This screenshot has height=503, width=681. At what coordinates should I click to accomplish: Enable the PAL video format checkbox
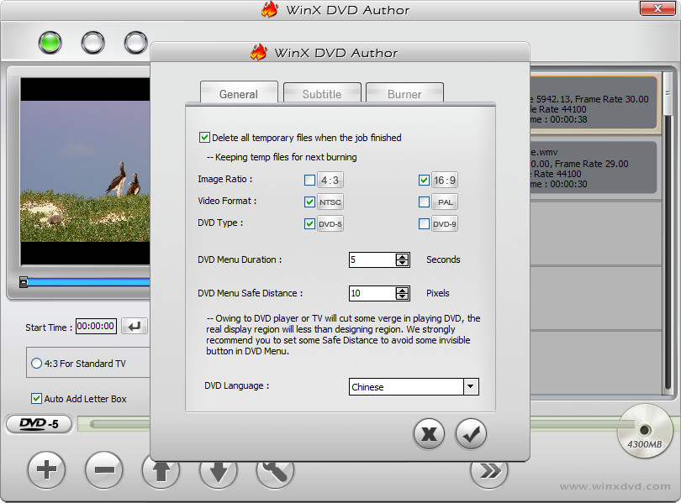(424, 202)
